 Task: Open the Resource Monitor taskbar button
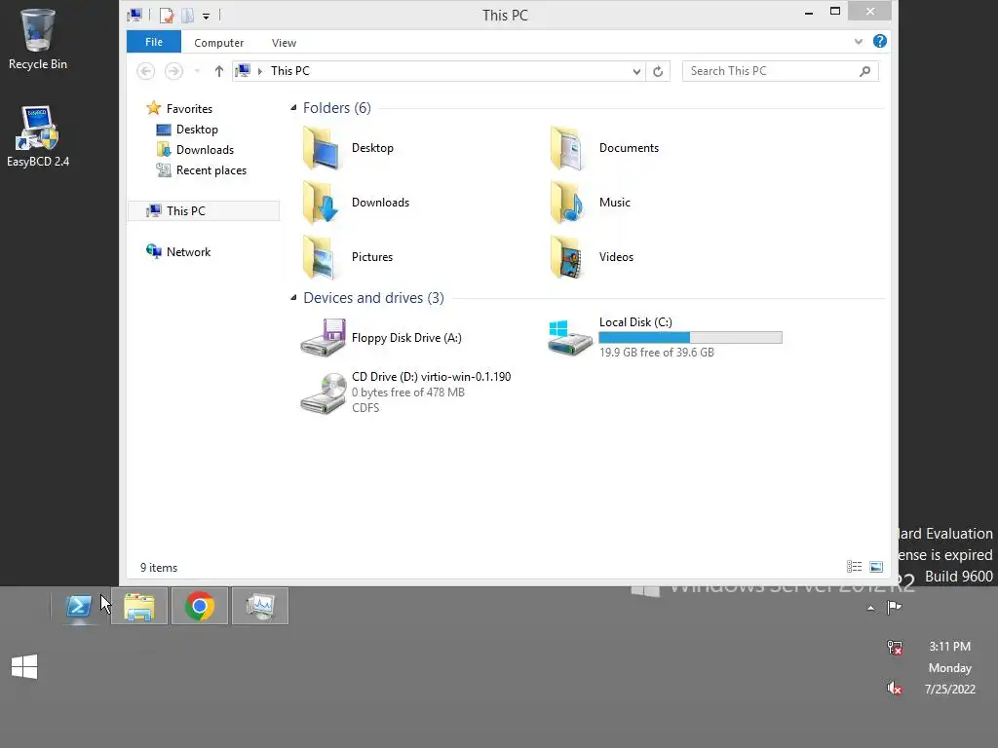coord(260,606)
